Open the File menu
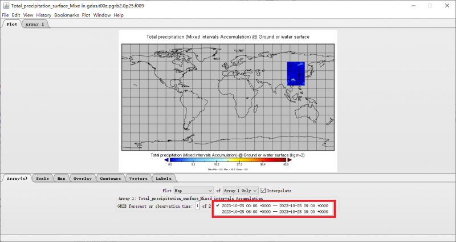 pos(6,15)
